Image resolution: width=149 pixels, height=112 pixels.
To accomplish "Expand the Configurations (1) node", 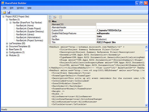I will 7,52.
